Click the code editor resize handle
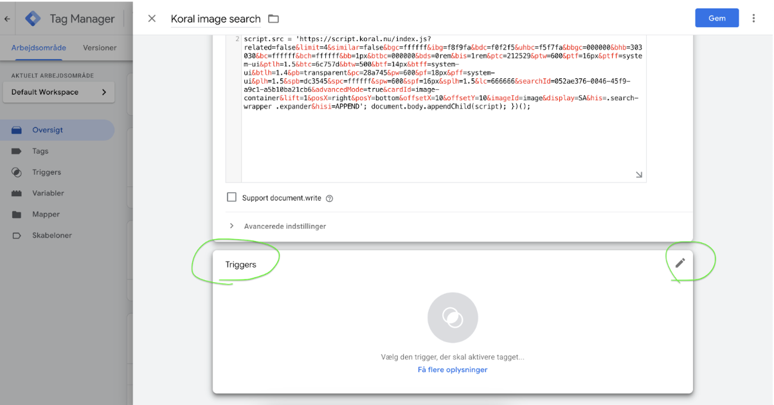This screenshot has height=405, width=774. tap(638, 174)
